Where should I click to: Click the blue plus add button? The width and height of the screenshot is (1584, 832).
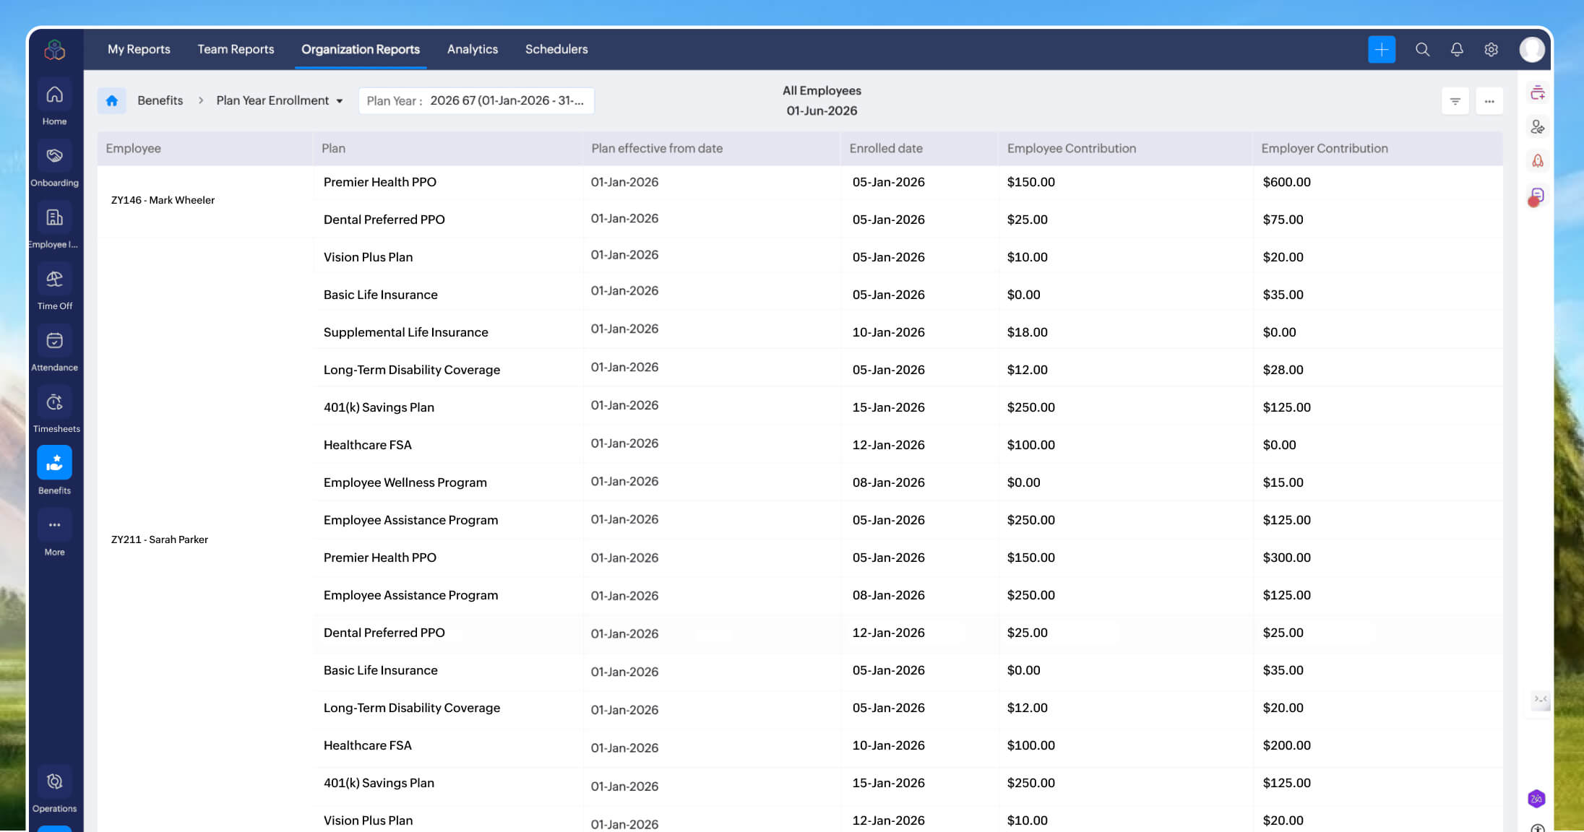point(1381,49)
